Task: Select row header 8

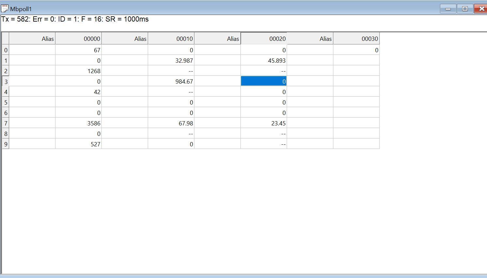Action: [x=6, y=134]
